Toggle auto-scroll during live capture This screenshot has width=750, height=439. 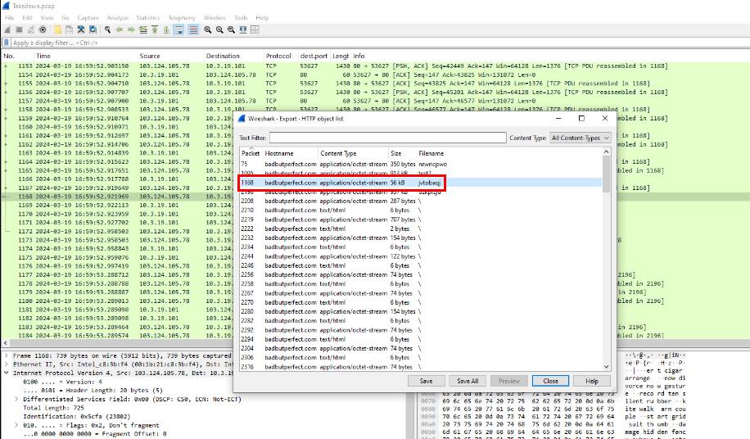178,29
